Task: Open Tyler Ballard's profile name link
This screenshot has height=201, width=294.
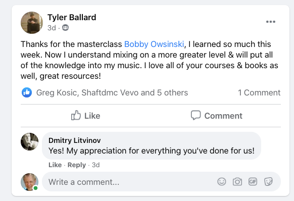Action: pyautogui.click(x=72, y=18)
